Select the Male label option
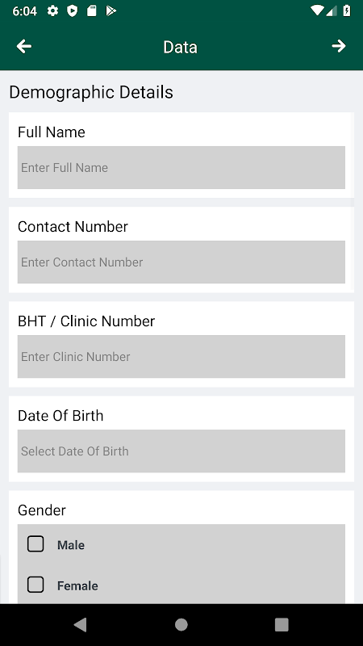Screen dimensions: 363x646 [71, 545]
